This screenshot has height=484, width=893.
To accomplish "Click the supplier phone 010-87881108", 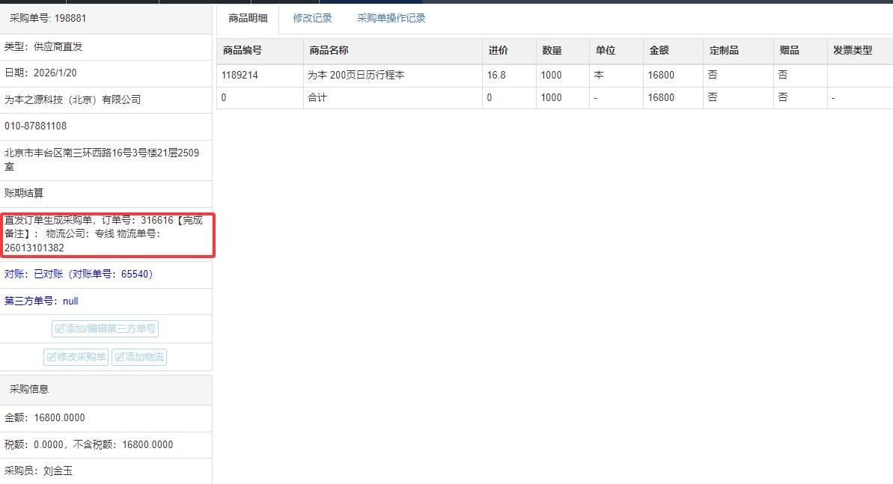I will pyautogui.click(x=36, y=126).
